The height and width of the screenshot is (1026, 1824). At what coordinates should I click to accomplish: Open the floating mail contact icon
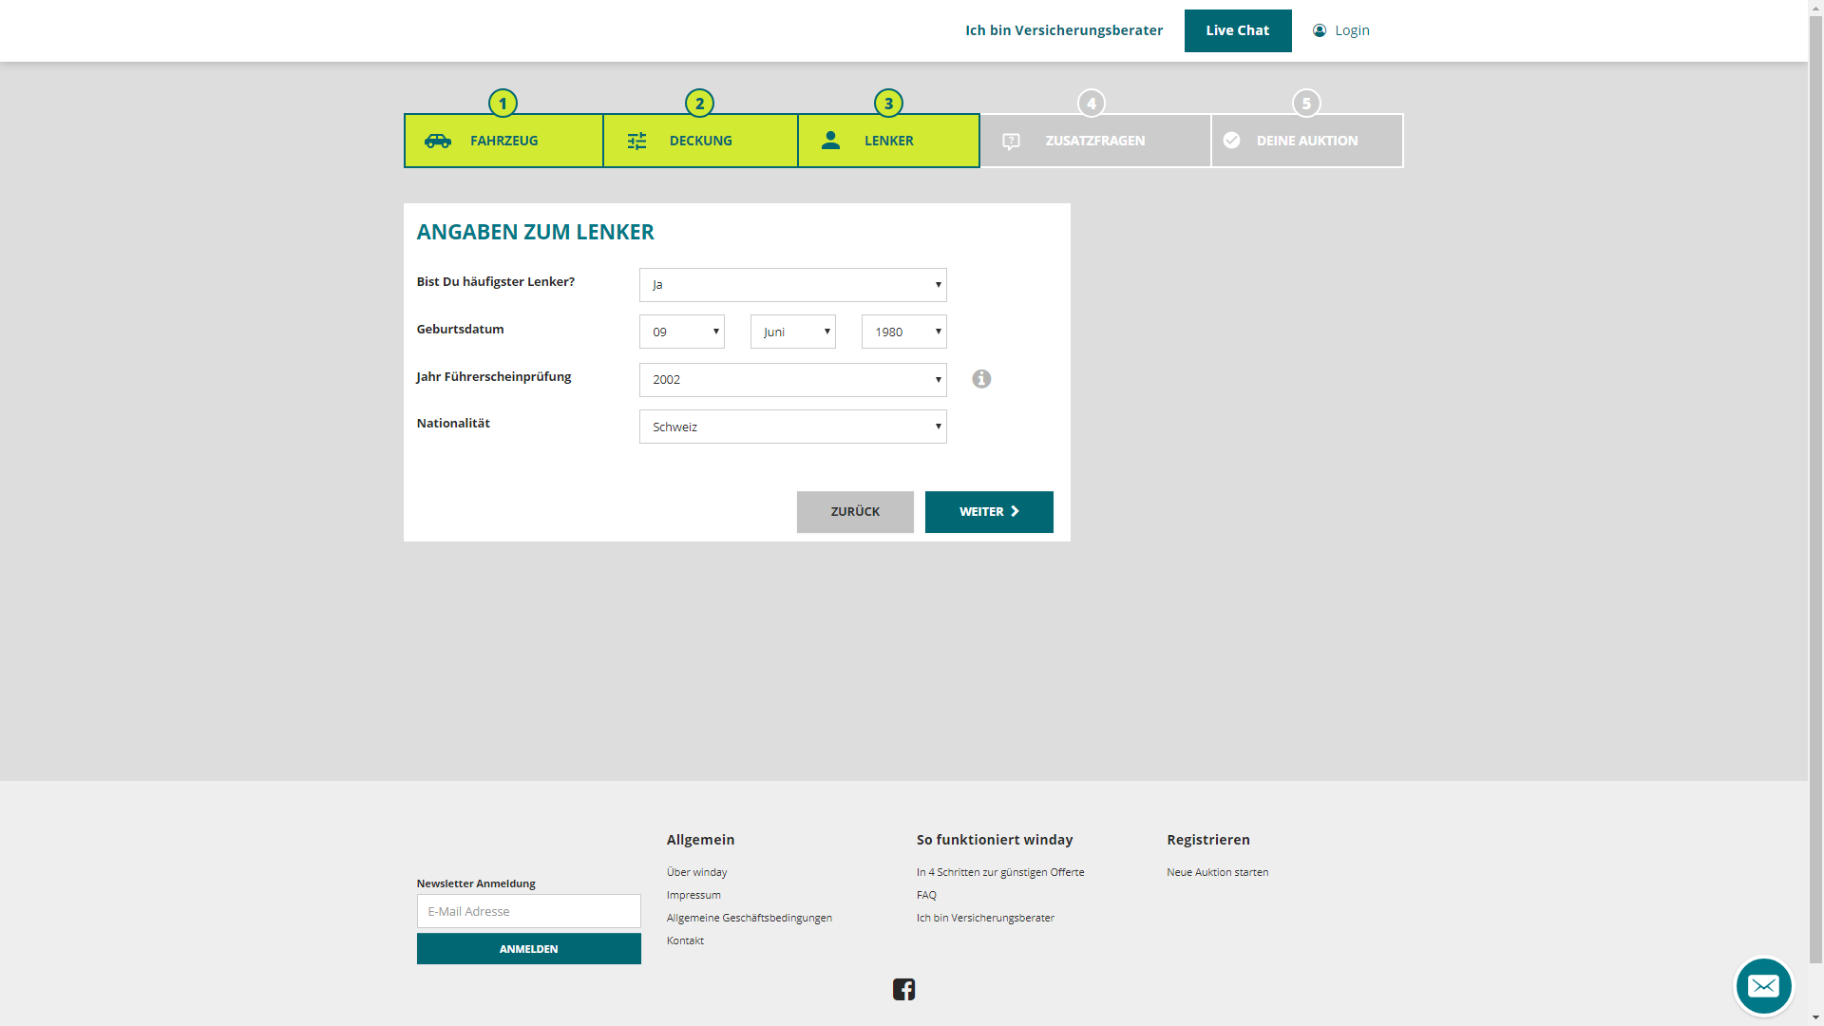tap(1763, 986)
